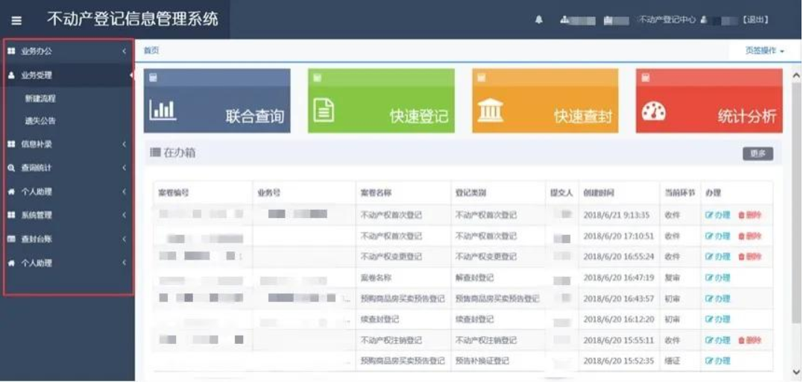Click edit icon in the 9:13:35 row
This screenshot has width=803, height=385.
click(x=709, y=216)
